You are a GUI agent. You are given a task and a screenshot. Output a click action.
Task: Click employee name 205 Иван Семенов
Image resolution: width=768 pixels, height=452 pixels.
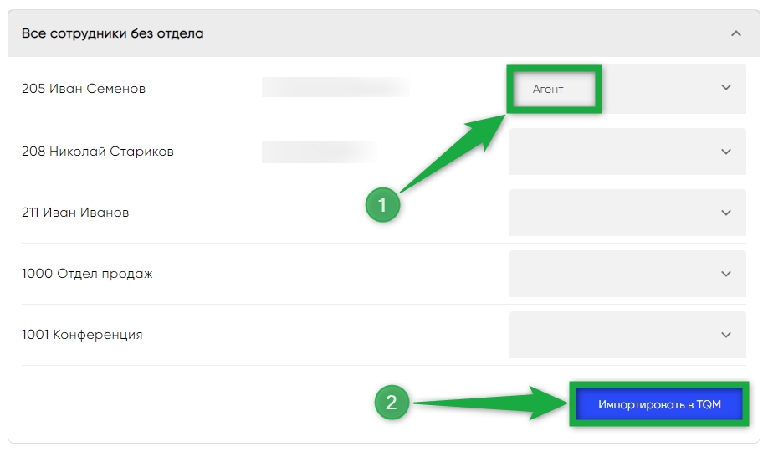[x=84, y=89]
